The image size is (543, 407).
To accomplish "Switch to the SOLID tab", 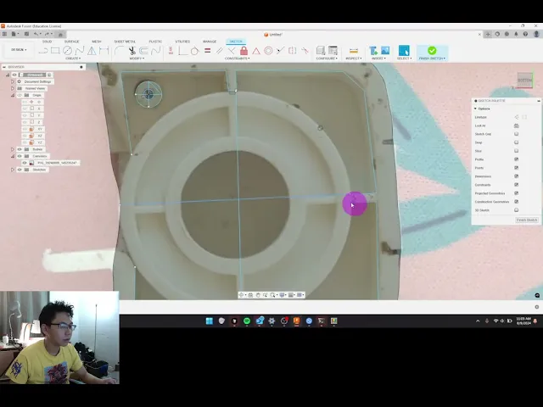I will point(48,42).
